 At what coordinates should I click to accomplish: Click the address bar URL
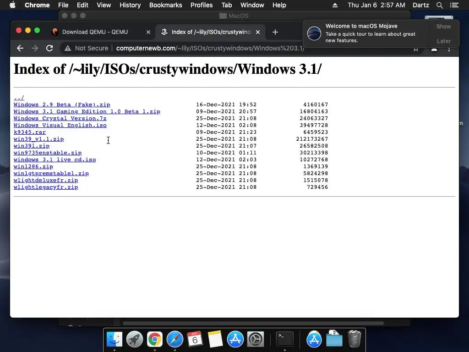(x=210, y=48)
